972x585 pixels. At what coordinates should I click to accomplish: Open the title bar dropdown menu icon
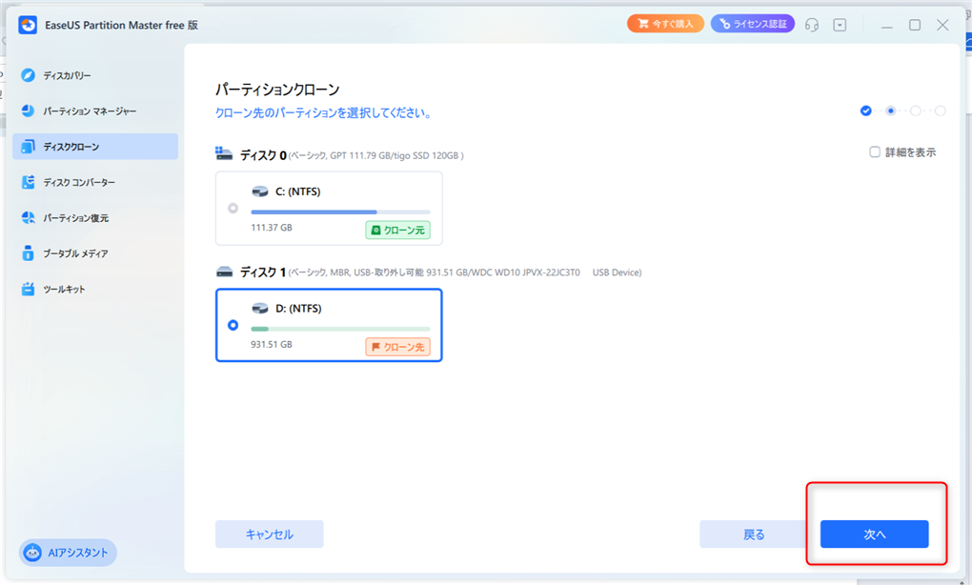[x=840, y=25]
